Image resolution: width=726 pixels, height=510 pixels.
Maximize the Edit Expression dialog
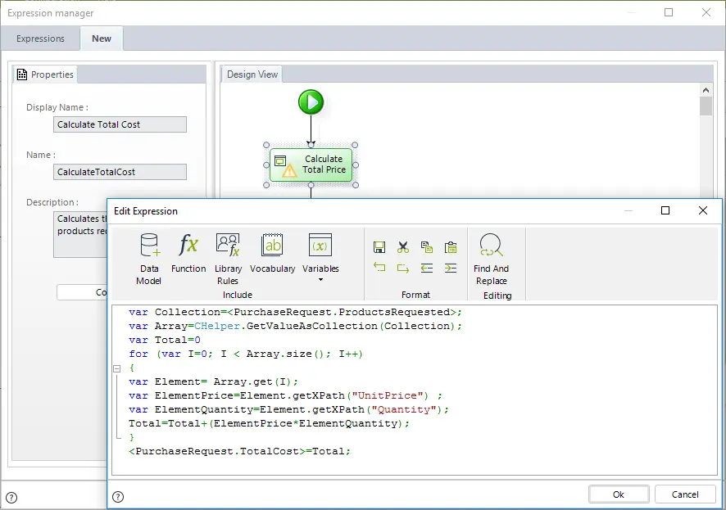point(665,211)
